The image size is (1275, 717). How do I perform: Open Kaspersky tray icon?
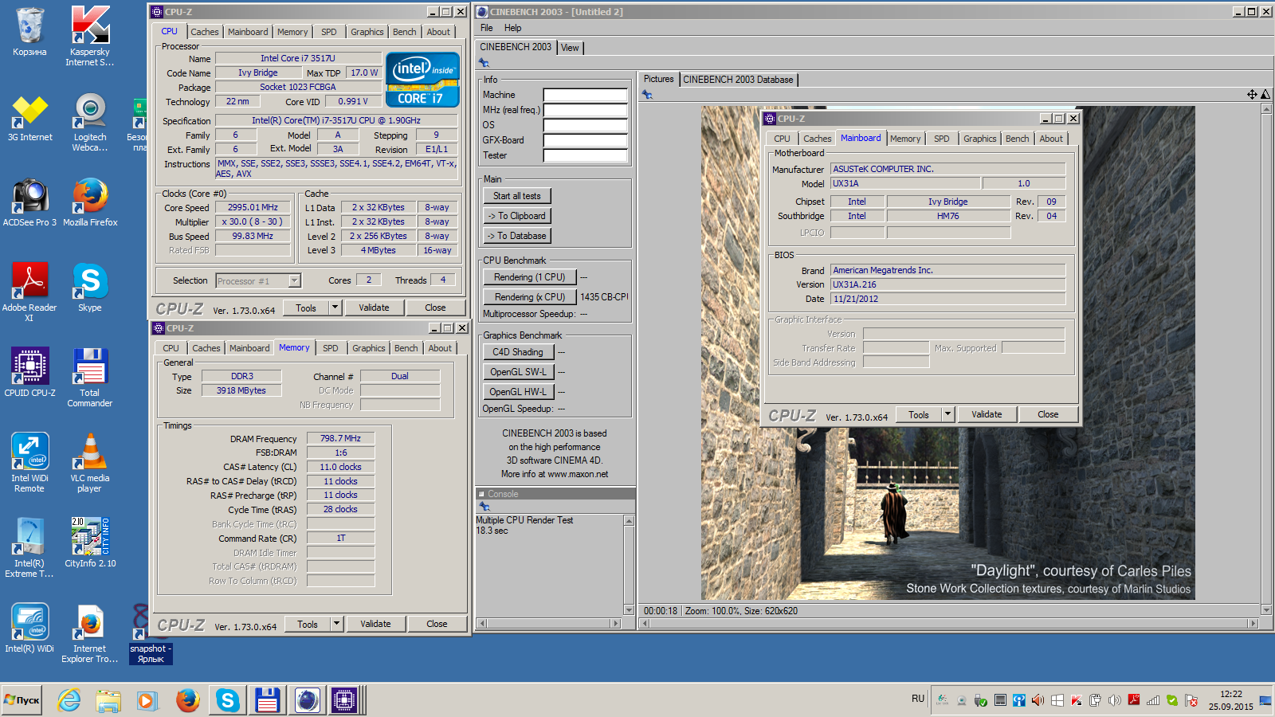[1077, 700]
